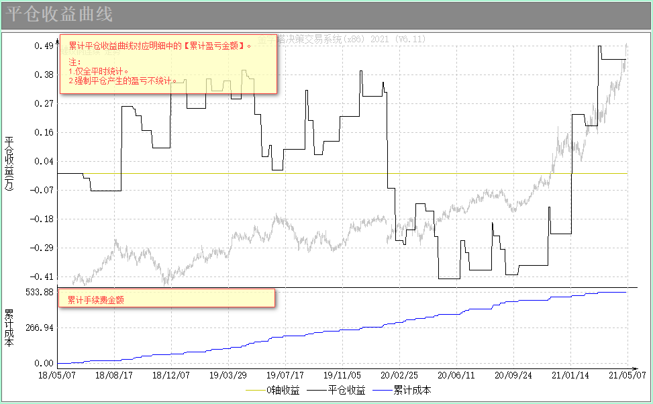Click the black 平仓收益 legend line swatch
The width and height of the screenshot is (653, 404).
317,391
